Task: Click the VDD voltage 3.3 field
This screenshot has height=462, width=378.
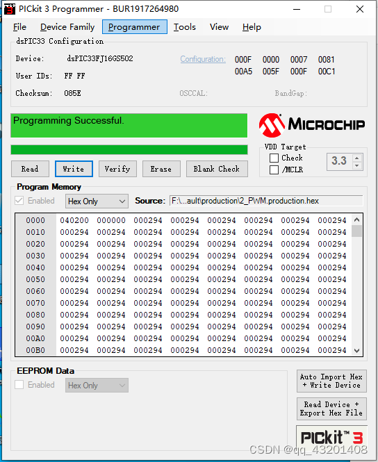Action: 340,161
